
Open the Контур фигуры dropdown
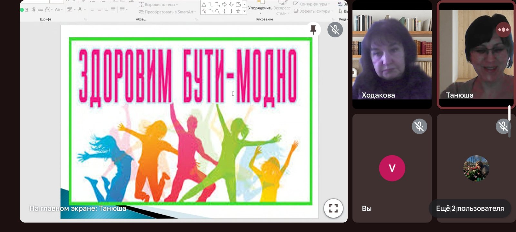312,4
